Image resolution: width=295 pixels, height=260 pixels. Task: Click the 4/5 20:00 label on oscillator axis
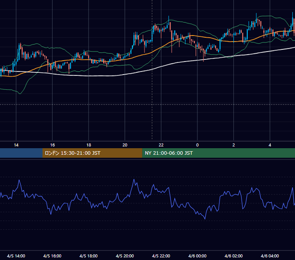coord(125,256)
